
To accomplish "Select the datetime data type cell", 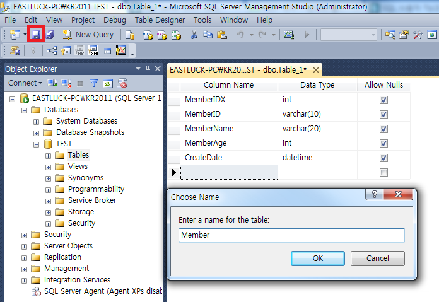I will click(317, 158).
